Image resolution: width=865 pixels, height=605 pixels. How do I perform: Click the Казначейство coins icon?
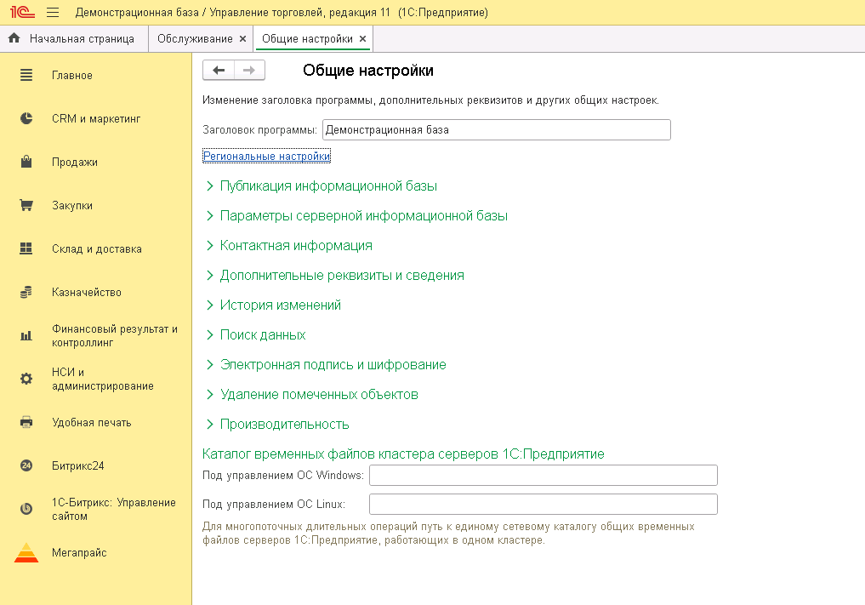click(26, 293)
